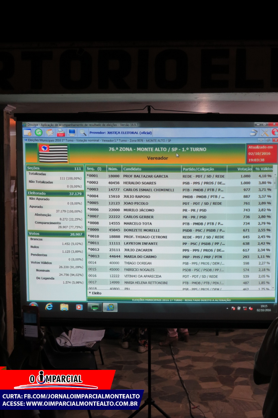The height and width of the screenshot is (418, 278).
Task: Launch the media player from taskbar
Action: 79,307
